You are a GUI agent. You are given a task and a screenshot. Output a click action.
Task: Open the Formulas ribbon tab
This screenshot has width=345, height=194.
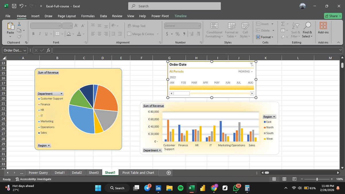[x=88, y=16]
